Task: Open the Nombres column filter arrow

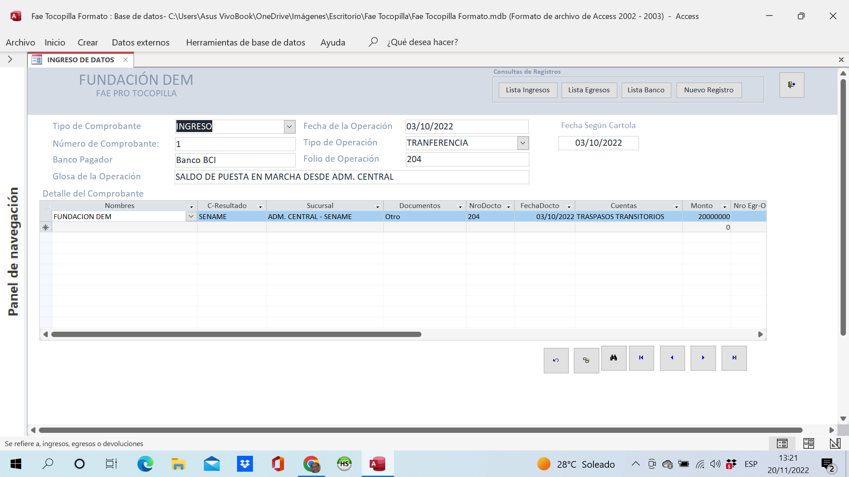Action: 191,206
